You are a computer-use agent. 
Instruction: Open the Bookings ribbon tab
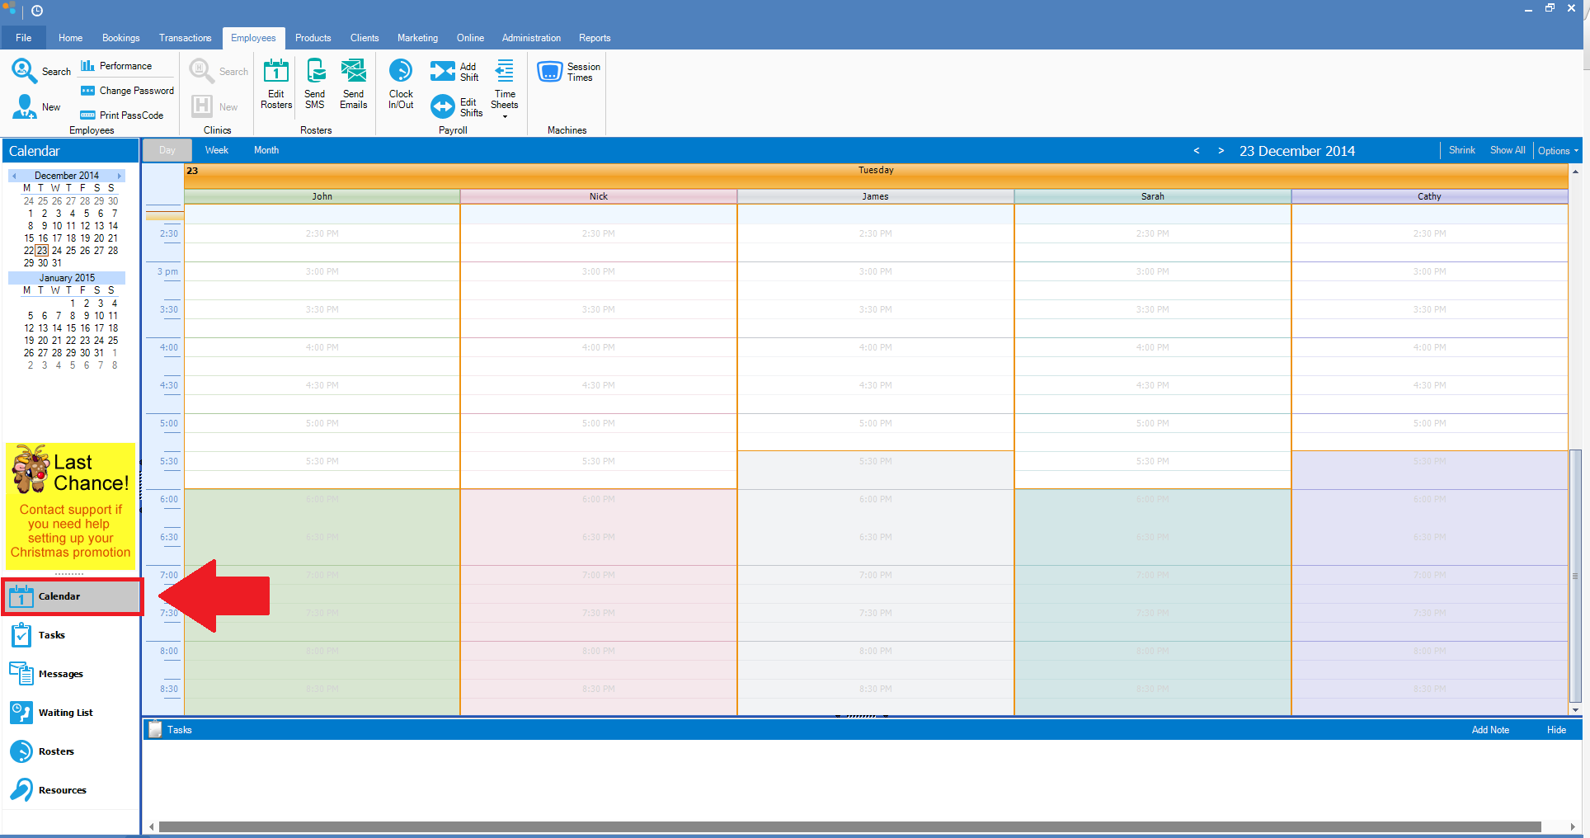point(120,38)
